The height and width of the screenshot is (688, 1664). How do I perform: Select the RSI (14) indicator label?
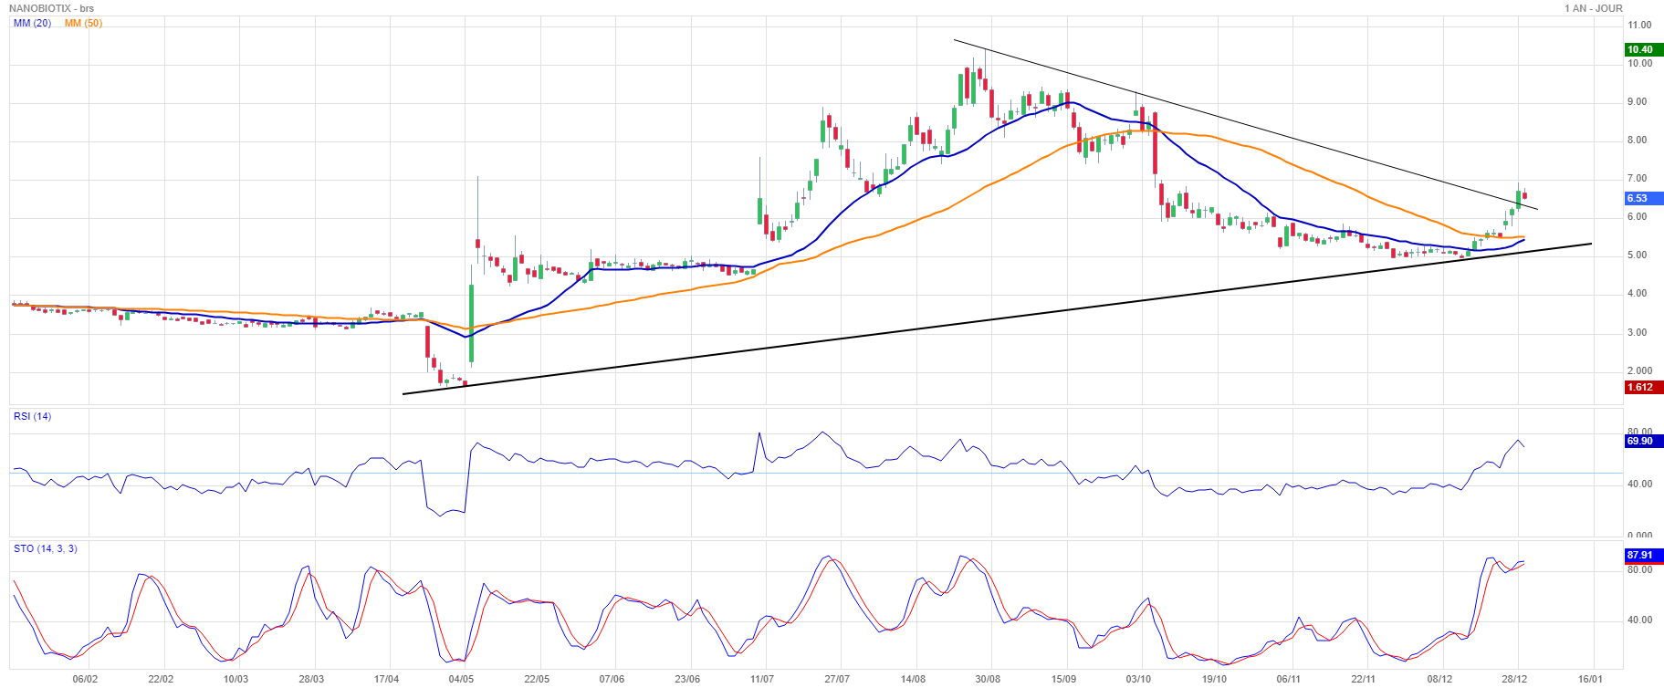click(x=33, y=416)
